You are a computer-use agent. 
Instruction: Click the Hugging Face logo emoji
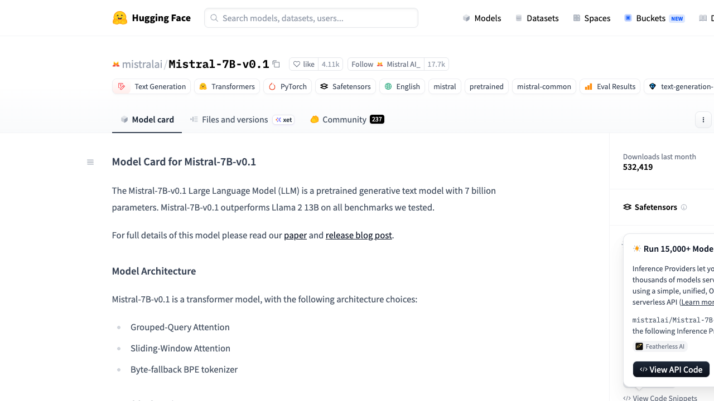(x=119, y=18)
